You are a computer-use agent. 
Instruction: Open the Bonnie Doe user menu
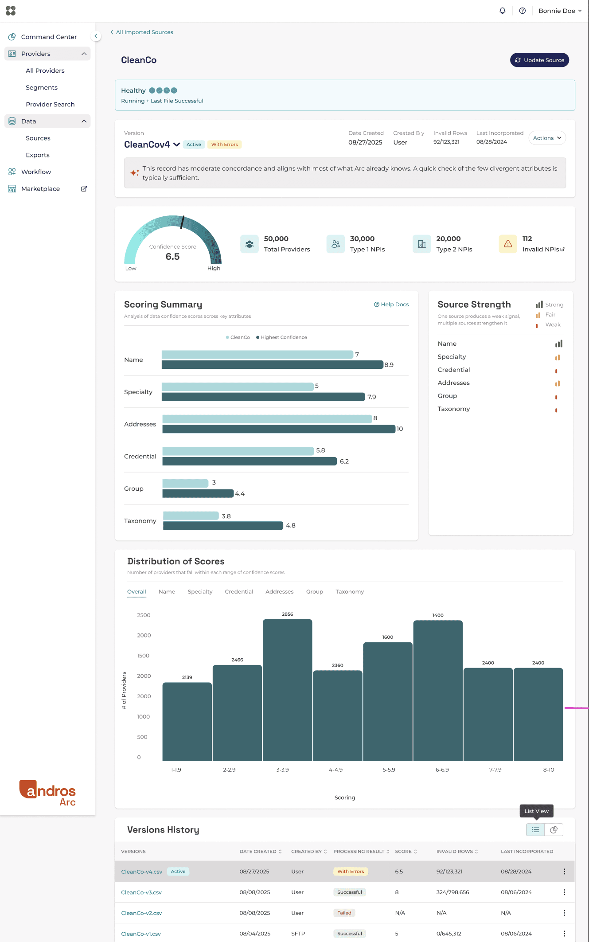tap(560, 11)
